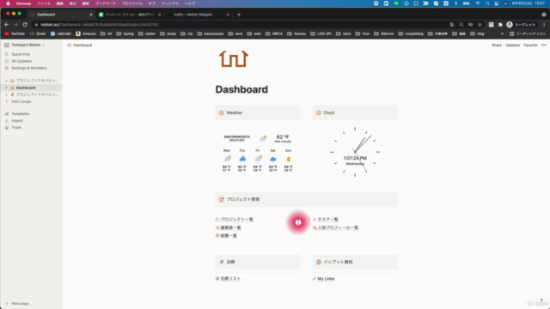550x309 pixels.
Task: Open 経費一覧 page link
Action: pos(229,236)
